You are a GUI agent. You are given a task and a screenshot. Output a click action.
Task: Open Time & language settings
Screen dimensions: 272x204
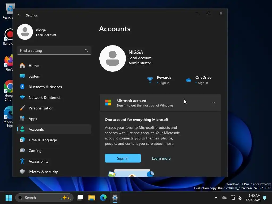point(54,140)
